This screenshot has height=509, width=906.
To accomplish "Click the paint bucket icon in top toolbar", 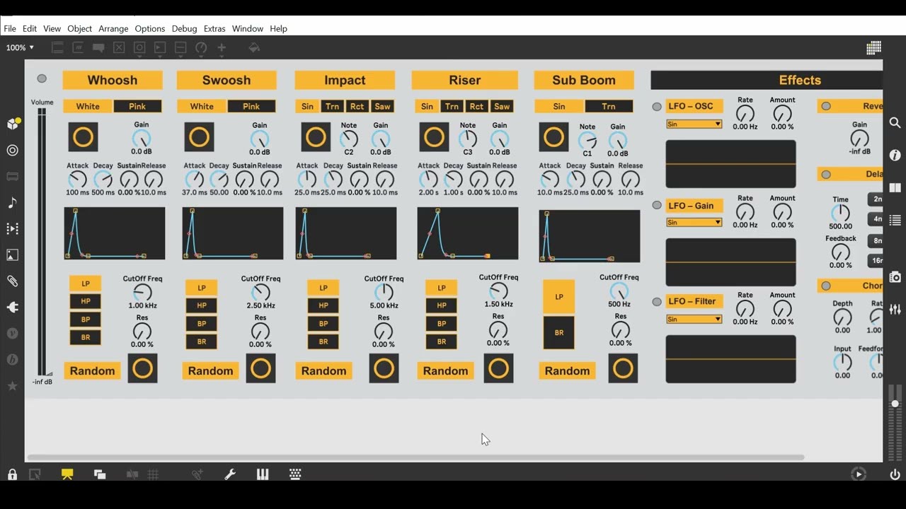I will (x=254, y=47).
